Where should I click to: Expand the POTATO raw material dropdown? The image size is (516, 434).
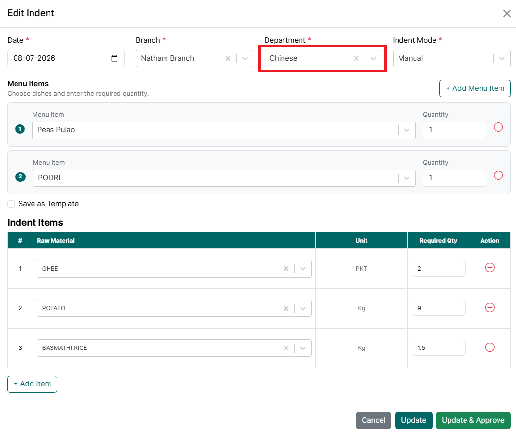[303, 308]
